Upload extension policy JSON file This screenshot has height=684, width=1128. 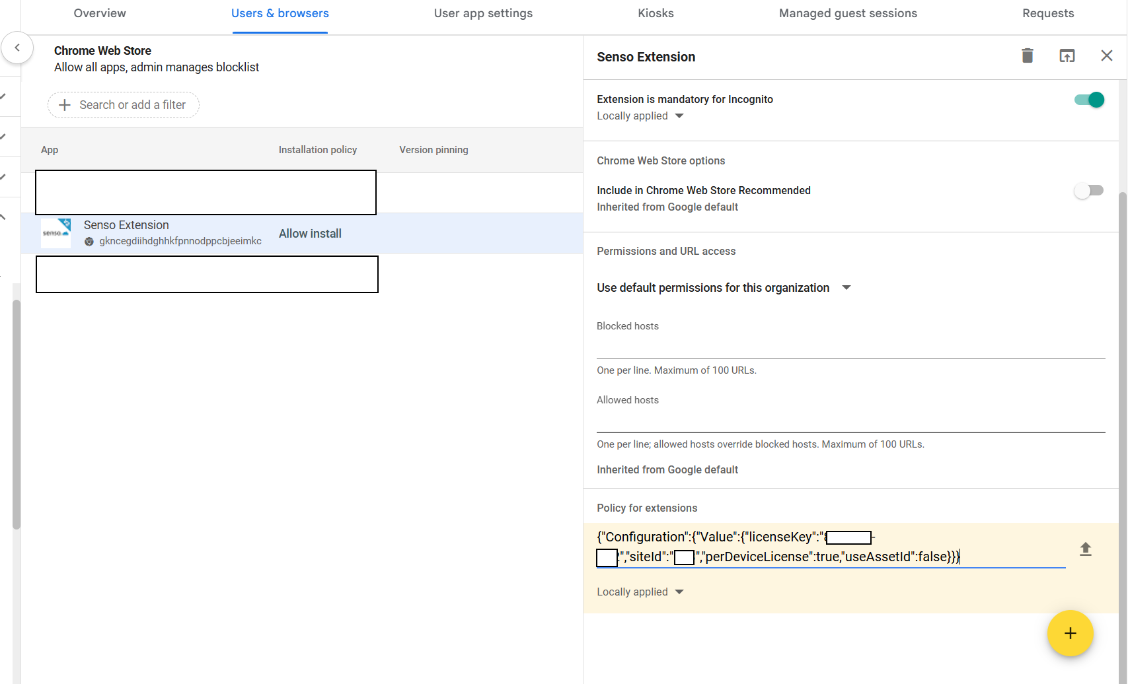1086,549
